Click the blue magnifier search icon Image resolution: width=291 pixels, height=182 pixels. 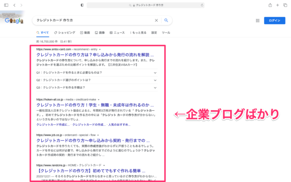pos(166,20)
